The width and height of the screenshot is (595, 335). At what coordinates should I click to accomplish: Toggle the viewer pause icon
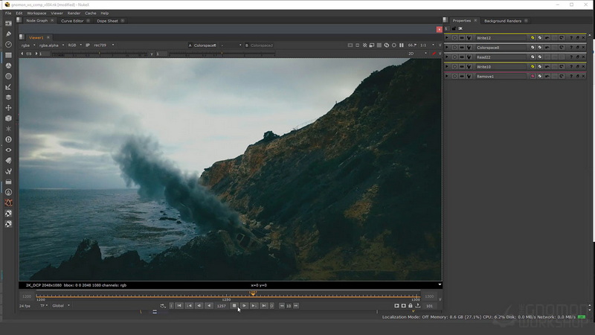tap(402, 45)
